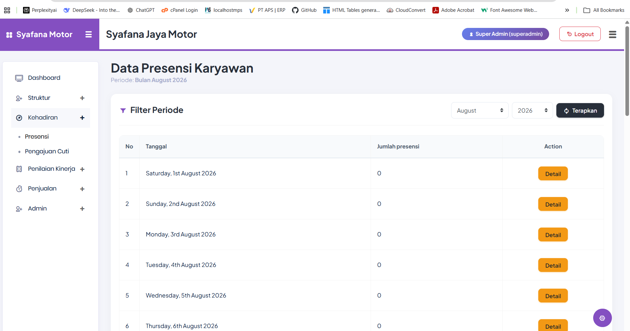Image resolution: width=630 pixels, height=331 pixels.
Task: Open Detail for Sunday, 2nd August 2026
Action: [x=553, y=204]
